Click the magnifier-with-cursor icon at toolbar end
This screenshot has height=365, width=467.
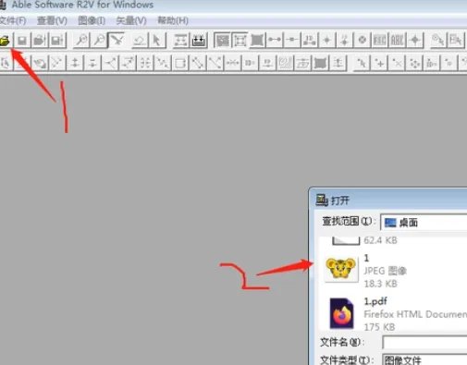(x=438, y=41)
